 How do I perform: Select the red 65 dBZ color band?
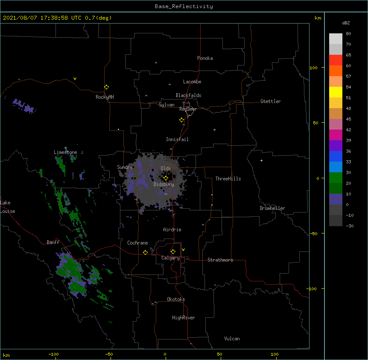pos(336,60)
